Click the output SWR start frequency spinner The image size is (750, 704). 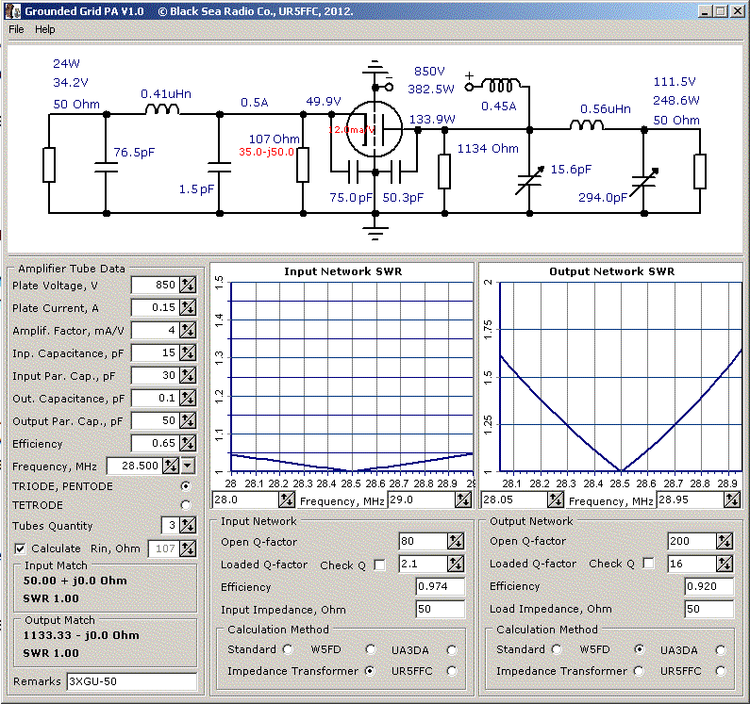coord(556,499)
